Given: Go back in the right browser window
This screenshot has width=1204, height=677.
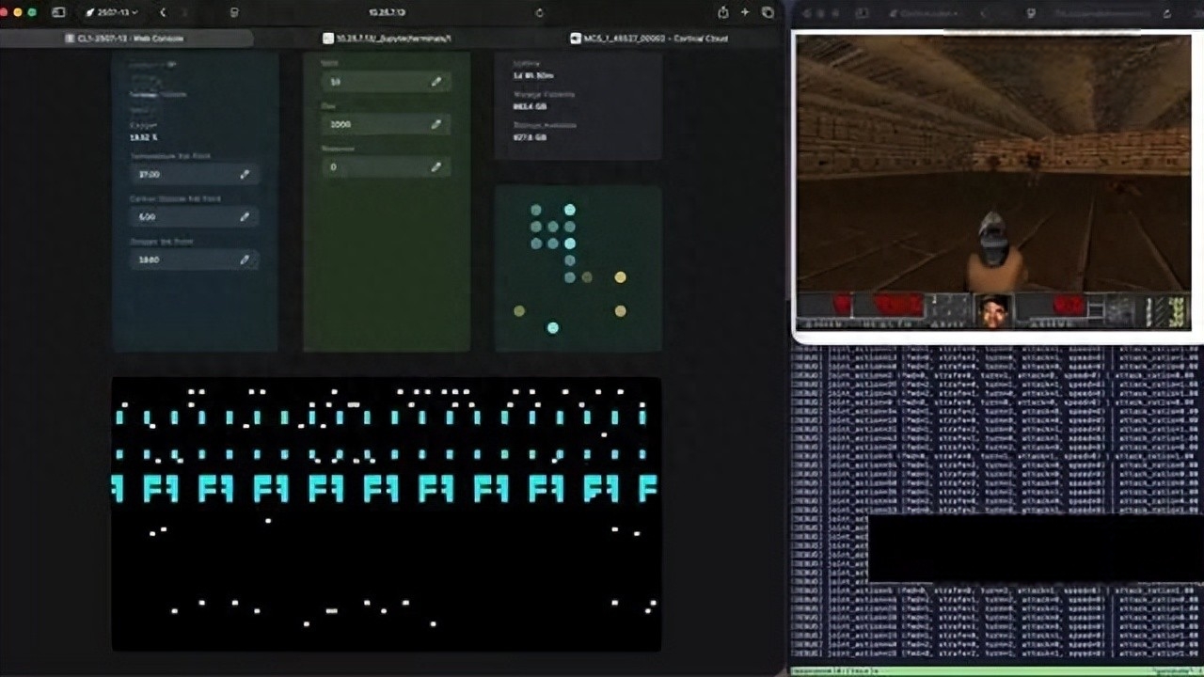Looking at the screenshot, I should pyautogui.click(x=984, y=13).
